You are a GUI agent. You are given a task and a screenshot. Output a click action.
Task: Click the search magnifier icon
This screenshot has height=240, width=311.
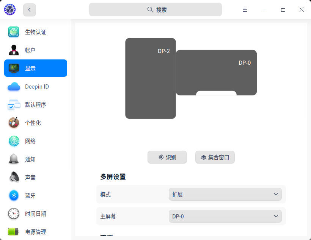point(150,9)
